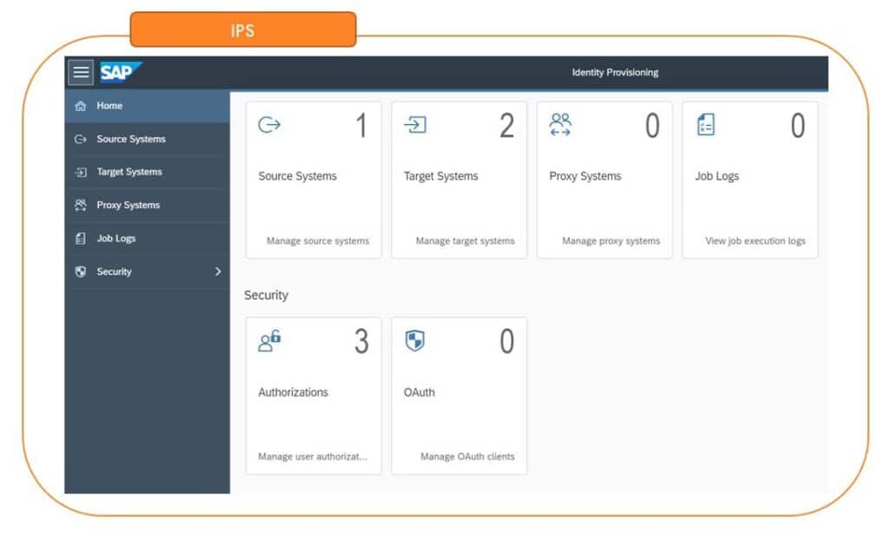Click the Proxy Systems tile people icon

560,125
